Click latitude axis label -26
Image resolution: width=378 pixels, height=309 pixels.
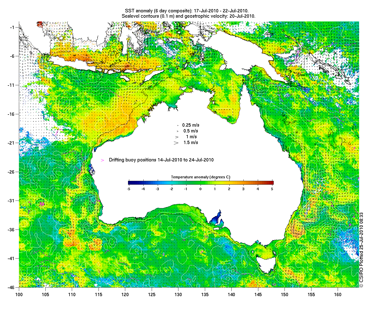pyautogui.click(x=11, y=172)
